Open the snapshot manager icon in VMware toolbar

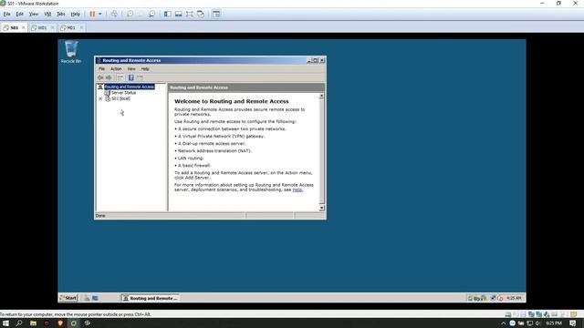(151, 14)
